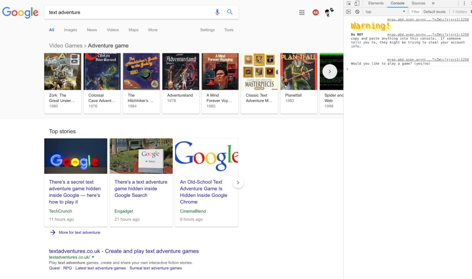Expand the More search categories menu
472x279 pixels.
152,30
